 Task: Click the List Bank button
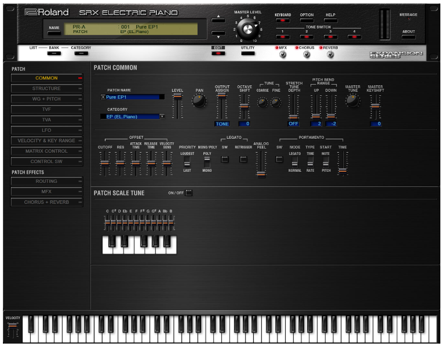point(54,53)
